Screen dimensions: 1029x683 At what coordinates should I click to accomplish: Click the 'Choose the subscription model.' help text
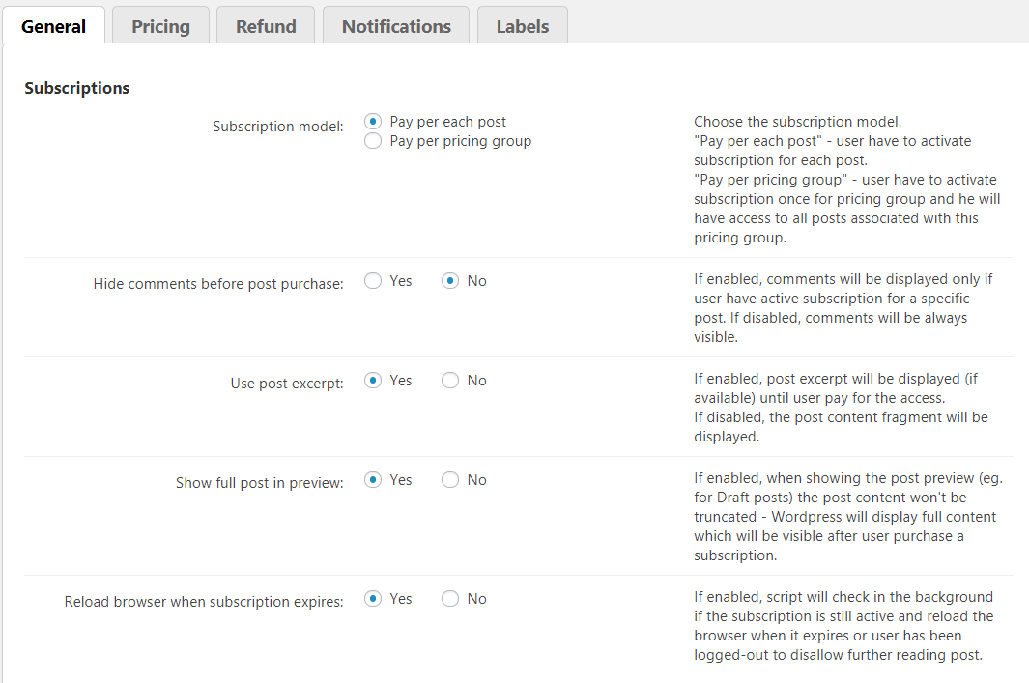coord(797,122)
